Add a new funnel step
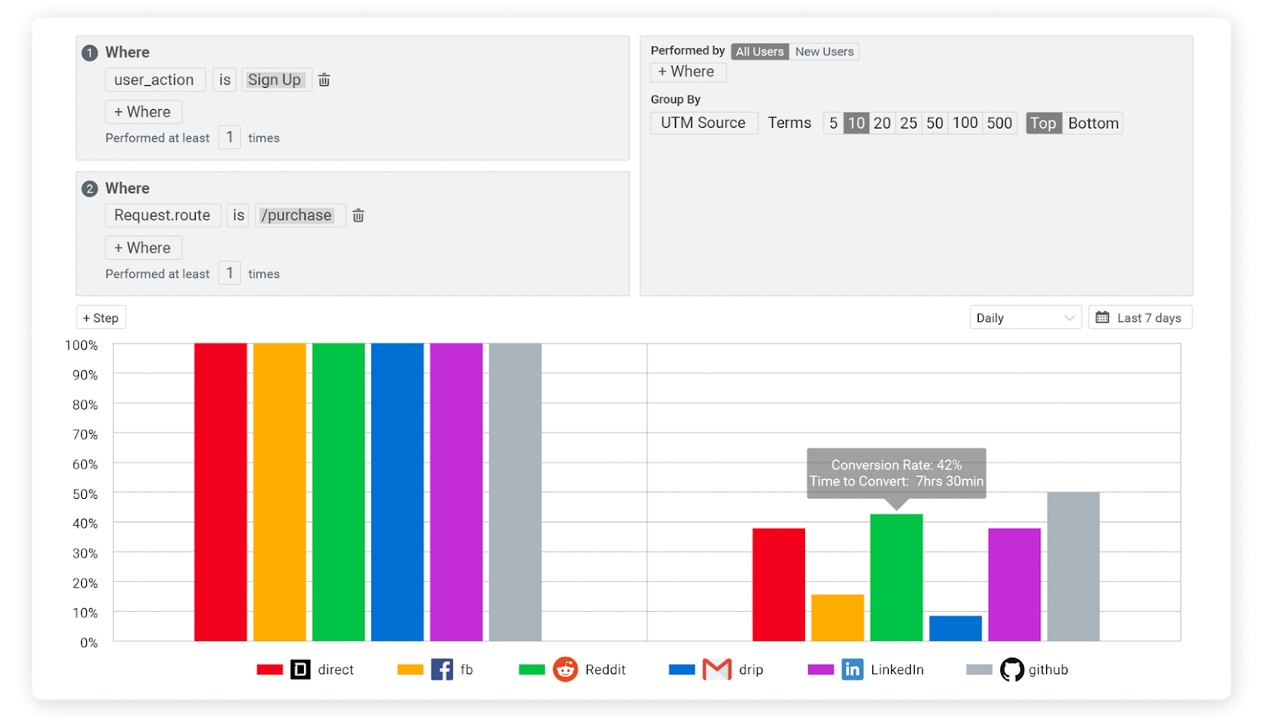1263x716 pixels. [101, 317]
